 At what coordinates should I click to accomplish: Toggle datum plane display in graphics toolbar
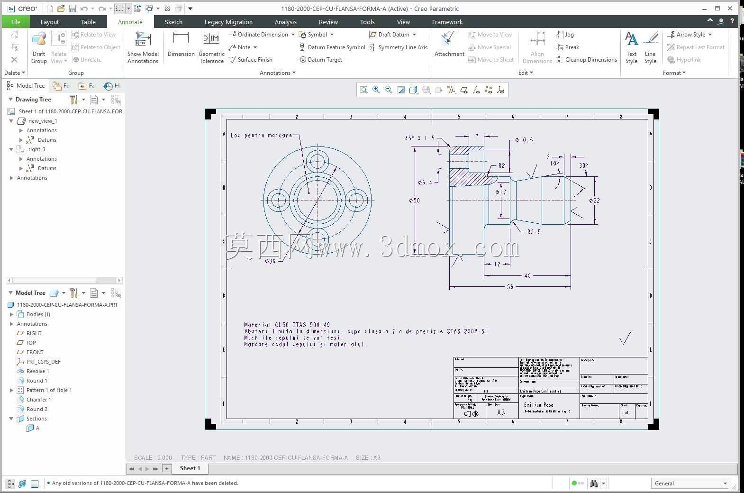(464, 90)
